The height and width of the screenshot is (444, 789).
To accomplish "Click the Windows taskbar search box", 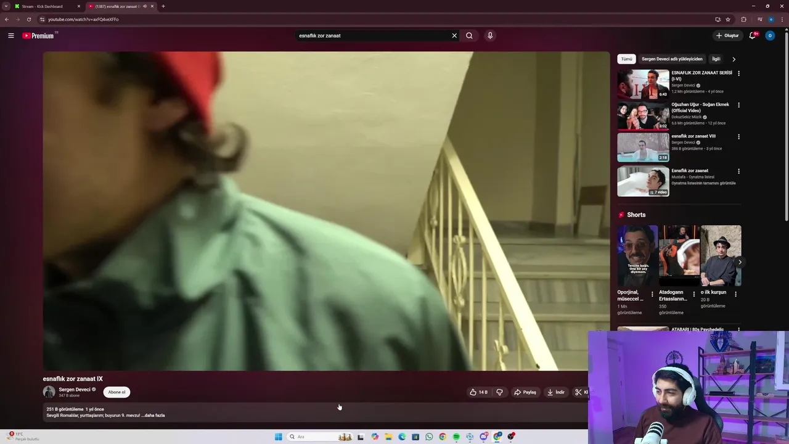I will (321, 437).
